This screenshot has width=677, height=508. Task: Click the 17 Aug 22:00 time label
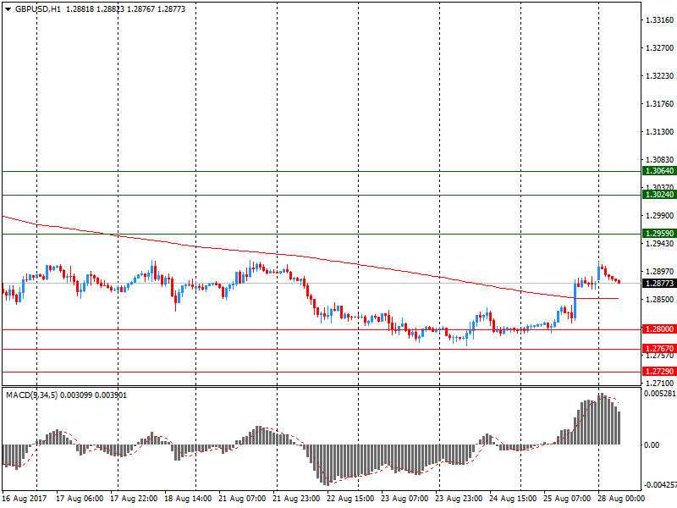click(x=134, y=499)
